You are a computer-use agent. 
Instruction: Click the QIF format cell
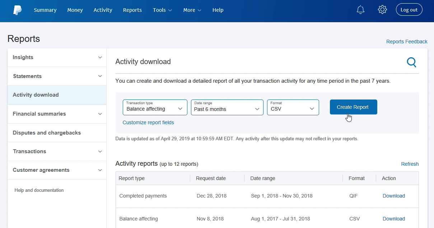[354, 196]
